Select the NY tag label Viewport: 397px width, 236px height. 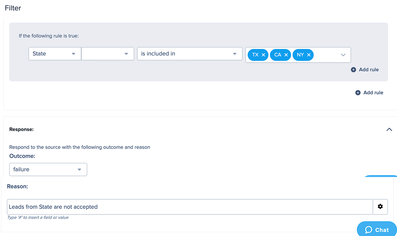point(300,55)
